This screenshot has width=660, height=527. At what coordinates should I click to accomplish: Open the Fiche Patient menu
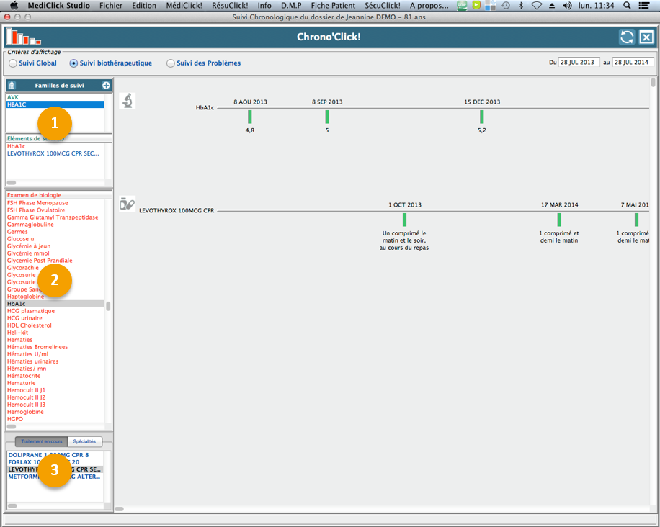point(334,5)
